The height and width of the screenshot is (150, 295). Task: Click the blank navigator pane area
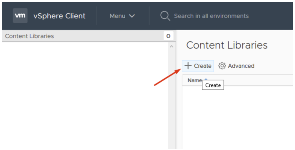(x=85, y=95)
